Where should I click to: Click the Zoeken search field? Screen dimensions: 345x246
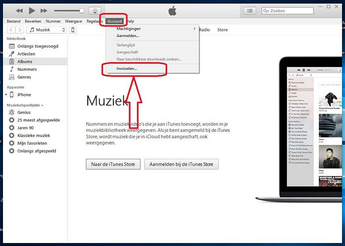coord(287,10)
